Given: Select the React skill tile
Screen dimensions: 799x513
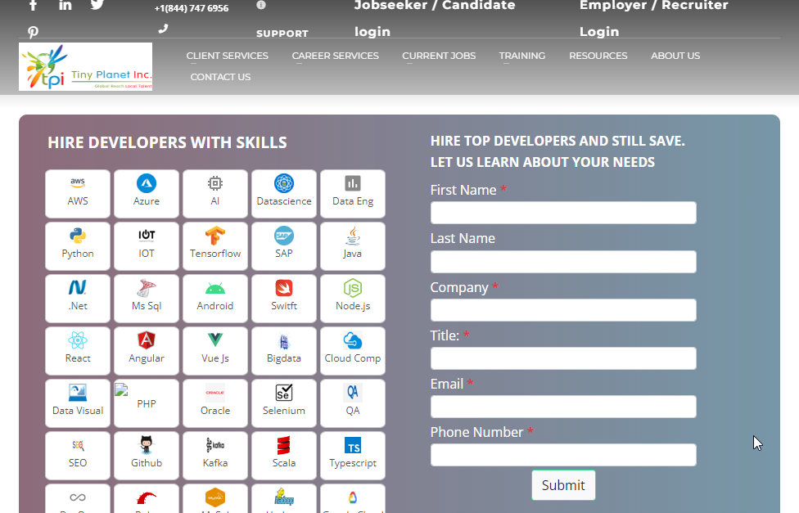Looking at the screenshot, I should pos(78,351).
